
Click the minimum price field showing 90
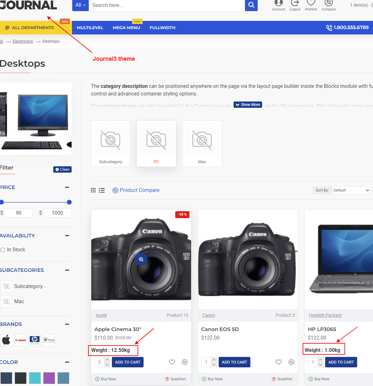(x=19, y=213)
